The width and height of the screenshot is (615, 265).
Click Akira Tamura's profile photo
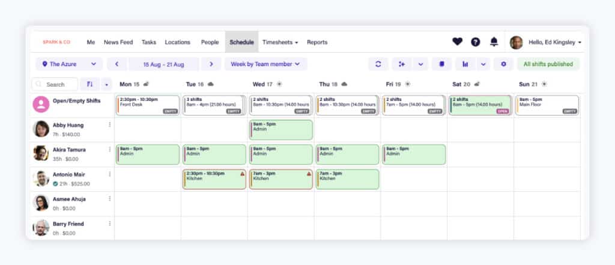point(41,153)
